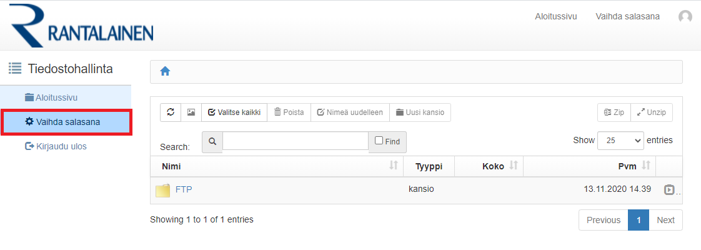Go to the Next page button
701x250 pixels.
(665, 220)
